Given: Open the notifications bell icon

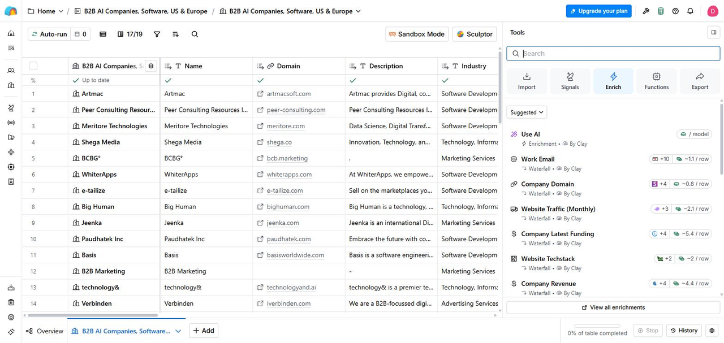Looking at the screenshot, I should [x=690, y=11].
